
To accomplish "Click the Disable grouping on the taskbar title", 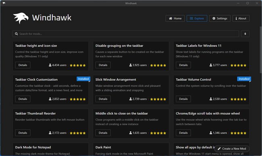I will [x=119, y=46].
